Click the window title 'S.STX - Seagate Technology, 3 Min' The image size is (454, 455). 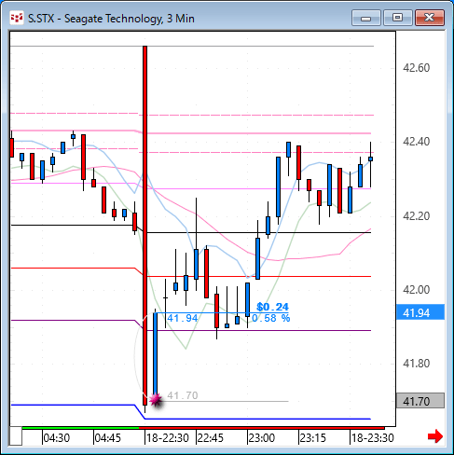[x=111, y=19]
